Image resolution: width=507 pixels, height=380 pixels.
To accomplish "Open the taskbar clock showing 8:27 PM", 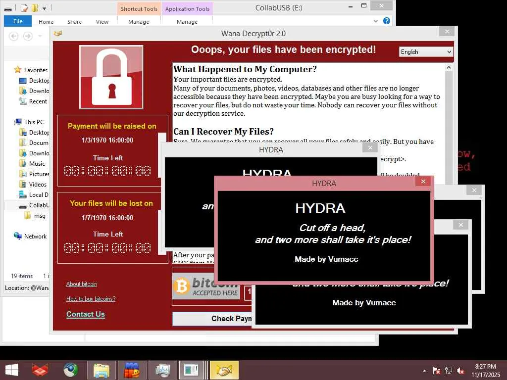I will [x=485, y=371].
